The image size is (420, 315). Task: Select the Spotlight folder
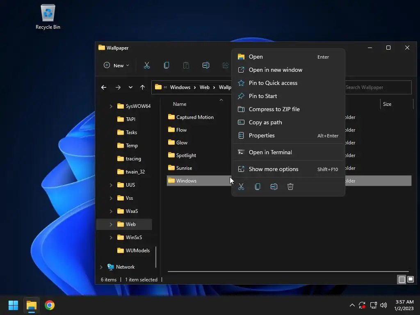click(186, 155)
